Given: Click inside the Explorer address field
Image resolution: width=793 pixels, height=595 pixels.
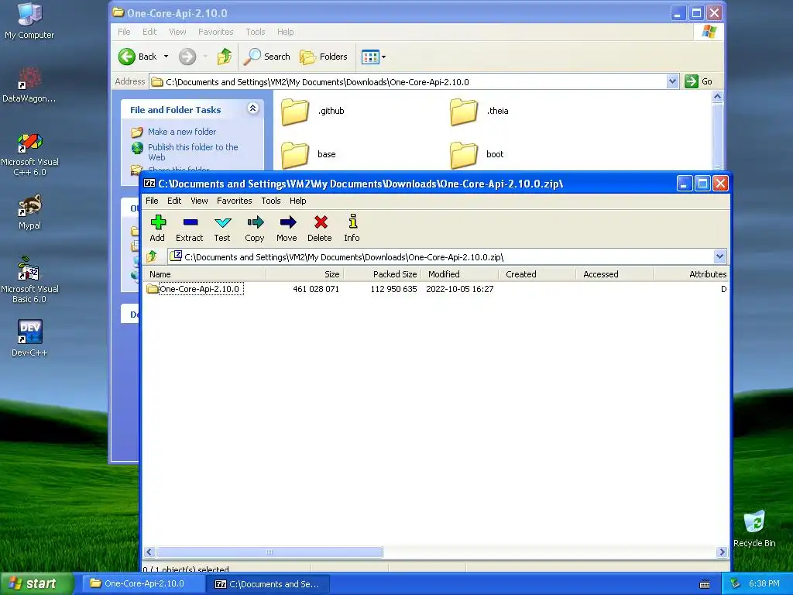Looking at the screenshot, I should [x=414, y=81].
